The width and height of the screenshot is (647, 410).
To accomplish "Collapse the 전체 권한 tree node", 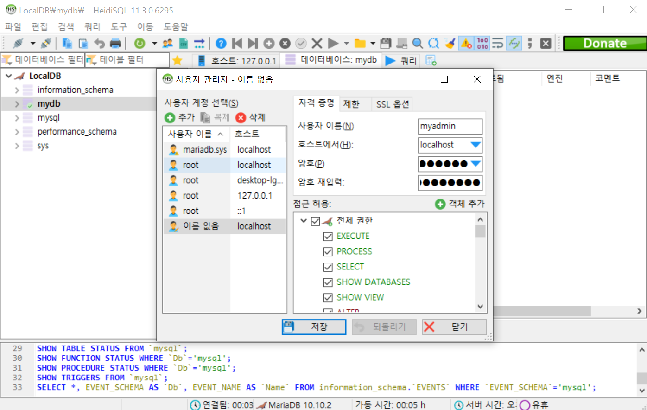I will coord(304,221).
